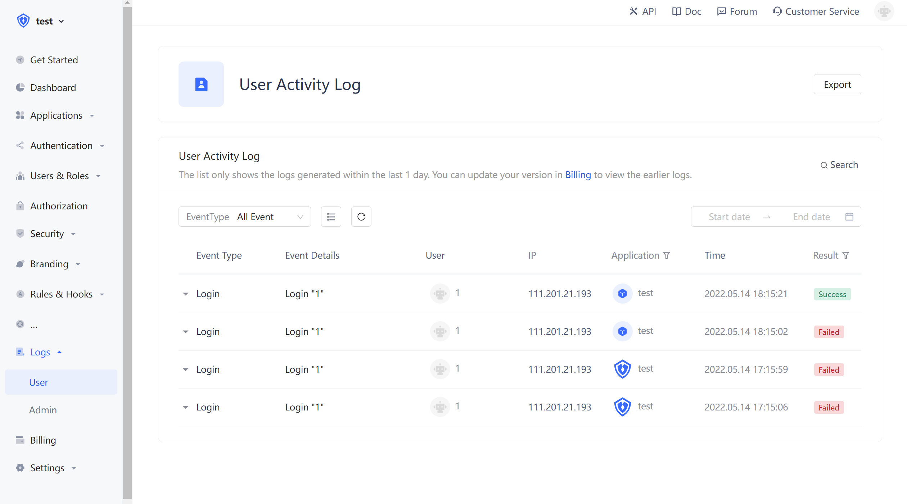This screenshot has height=504, width=907.
Task: Click the Result column filter icon
Action: point(846,255)
